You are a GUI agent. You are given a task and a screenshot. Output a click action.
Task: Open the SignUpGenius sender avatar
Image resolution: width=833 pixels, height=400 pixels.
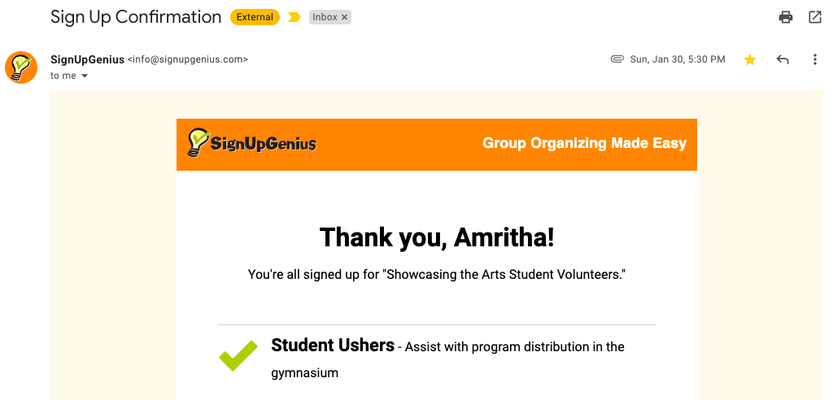(21, 67)
